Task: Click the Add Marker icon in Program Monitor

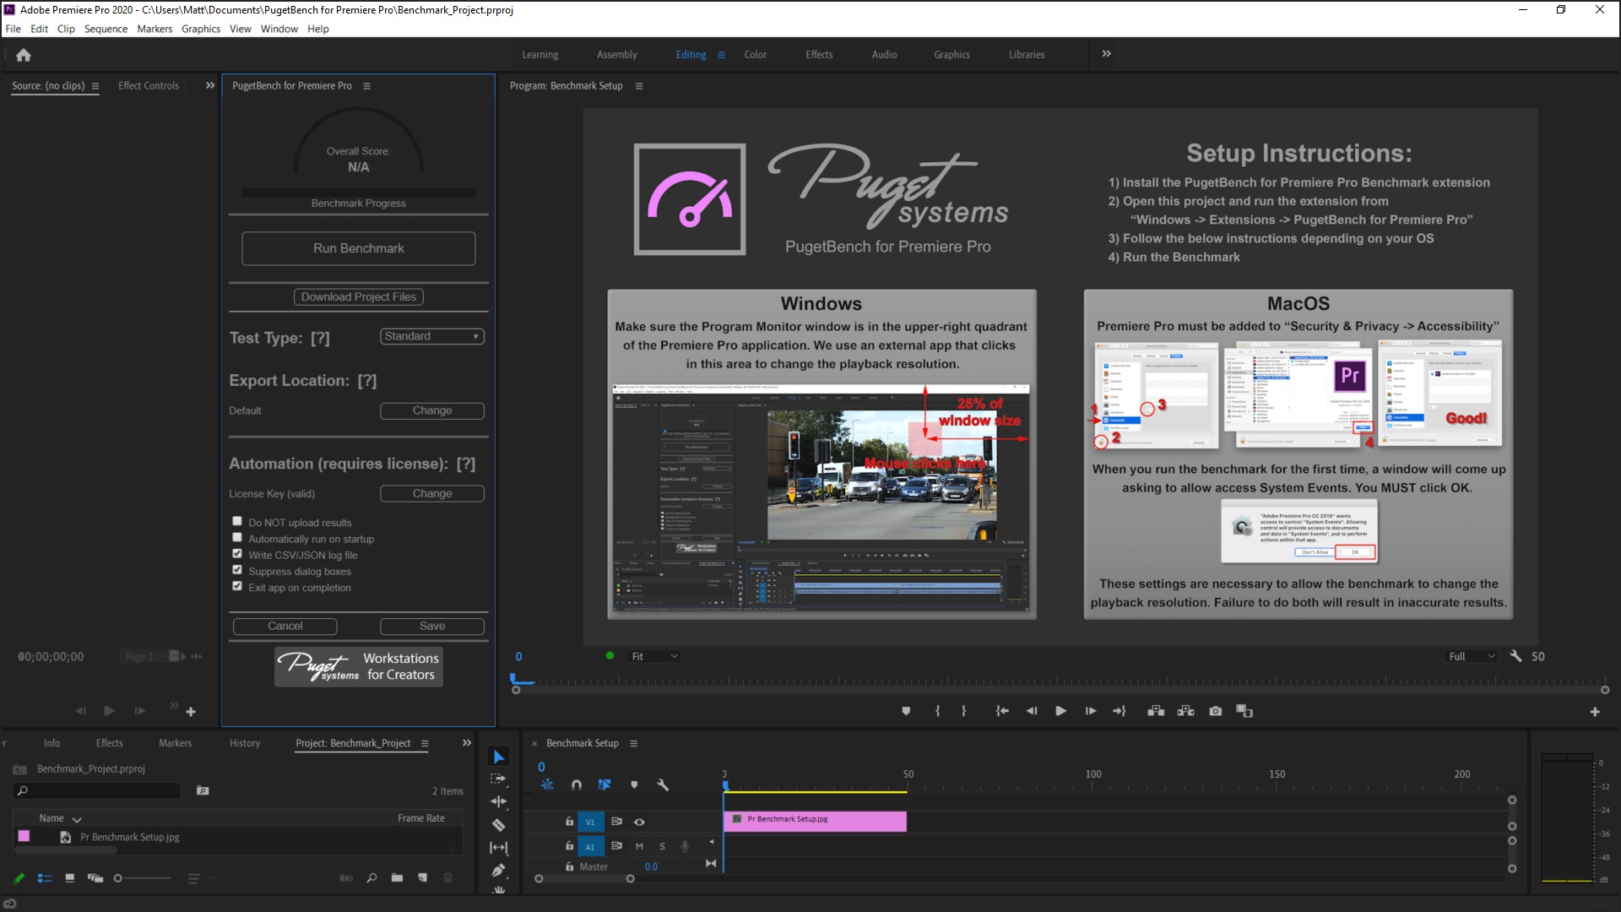Action: point(906,711)
